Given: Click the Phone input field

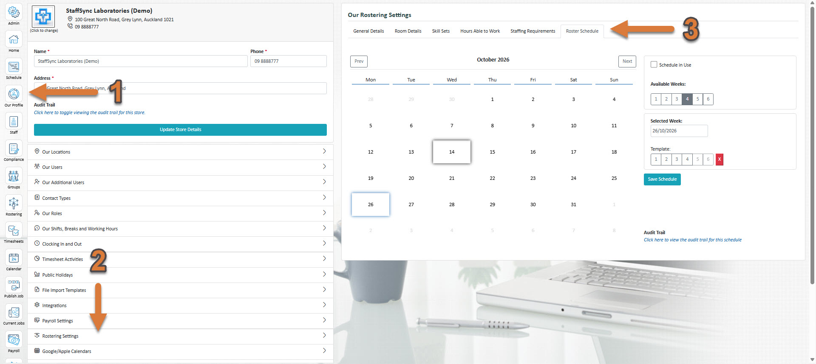Looking at the screenshot, I should pyautogui.click(x=289, y=61).
